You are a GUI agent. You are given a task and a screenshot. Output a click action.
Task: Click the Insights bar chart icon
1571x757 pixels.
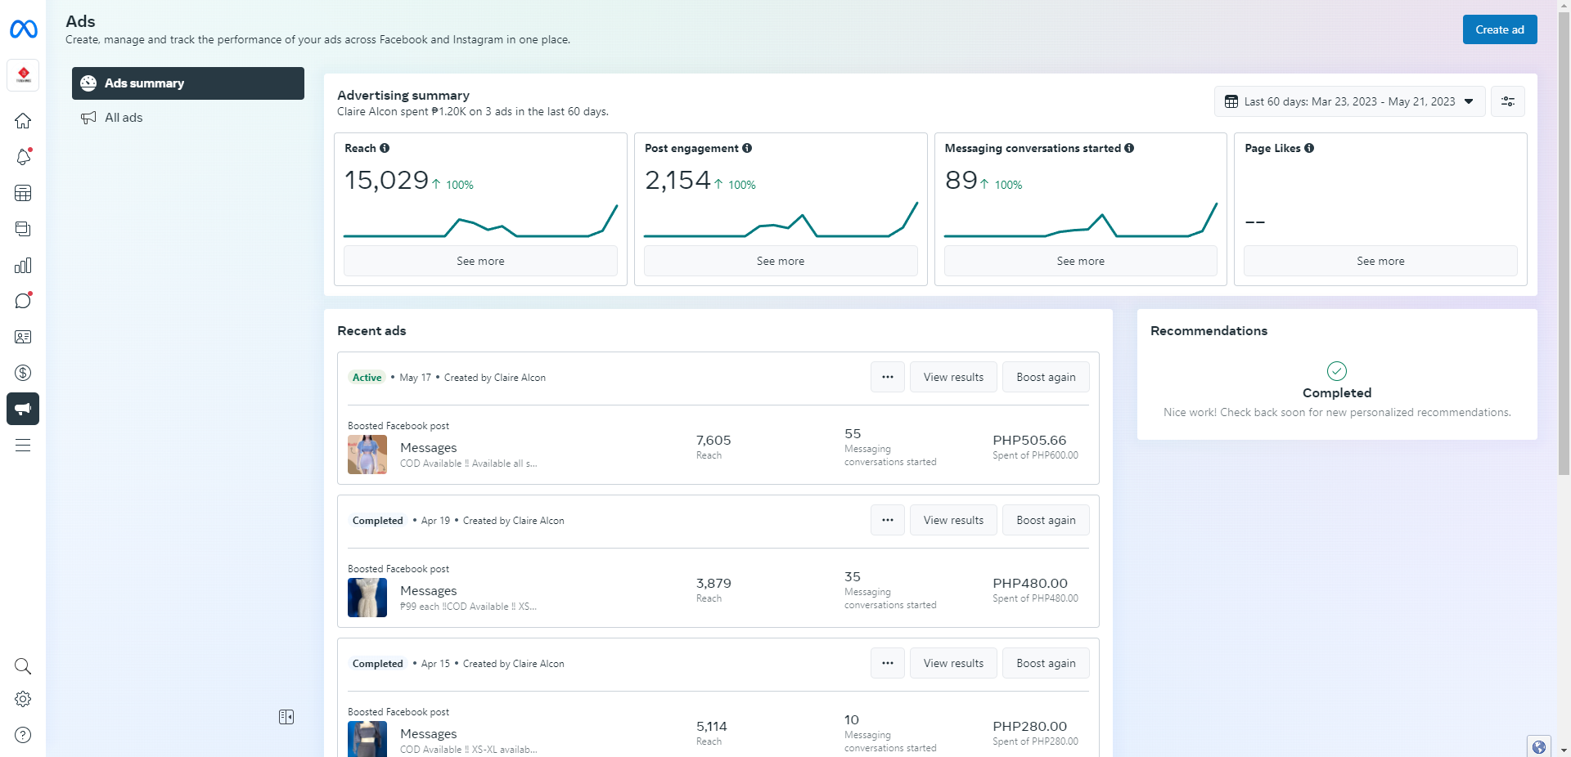pos(23,265)
